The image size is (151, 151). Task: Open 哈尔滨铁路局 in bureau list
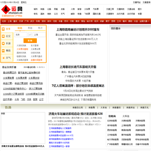click(x=113, y=140)
